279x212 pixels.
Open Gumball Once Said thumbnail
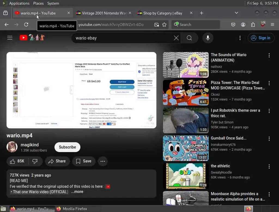coord(186,148)
